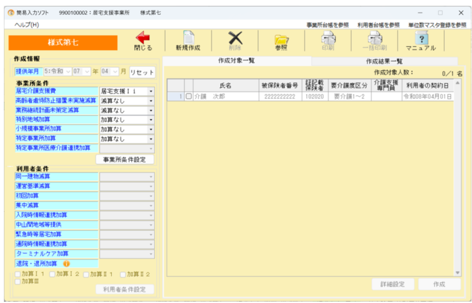Click the 閉じる red arrow icon
The image size is (472, 303).
pyautogui.click(x=142, y=39)
